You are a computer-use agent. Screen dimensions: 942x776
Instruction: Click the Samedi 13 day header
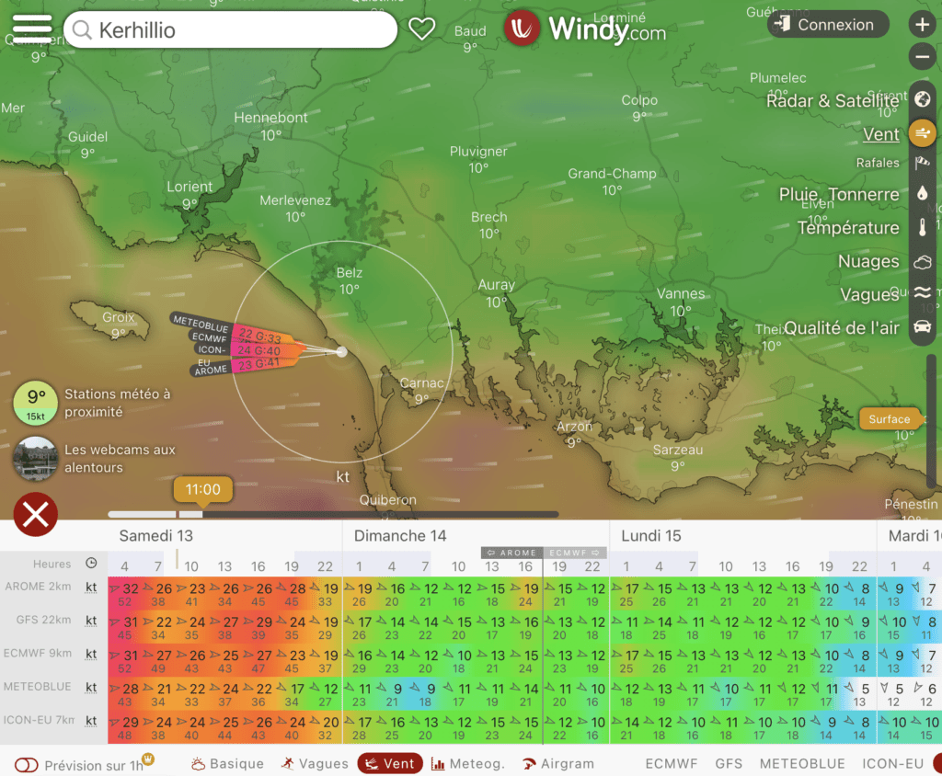[x=155, y=536]
